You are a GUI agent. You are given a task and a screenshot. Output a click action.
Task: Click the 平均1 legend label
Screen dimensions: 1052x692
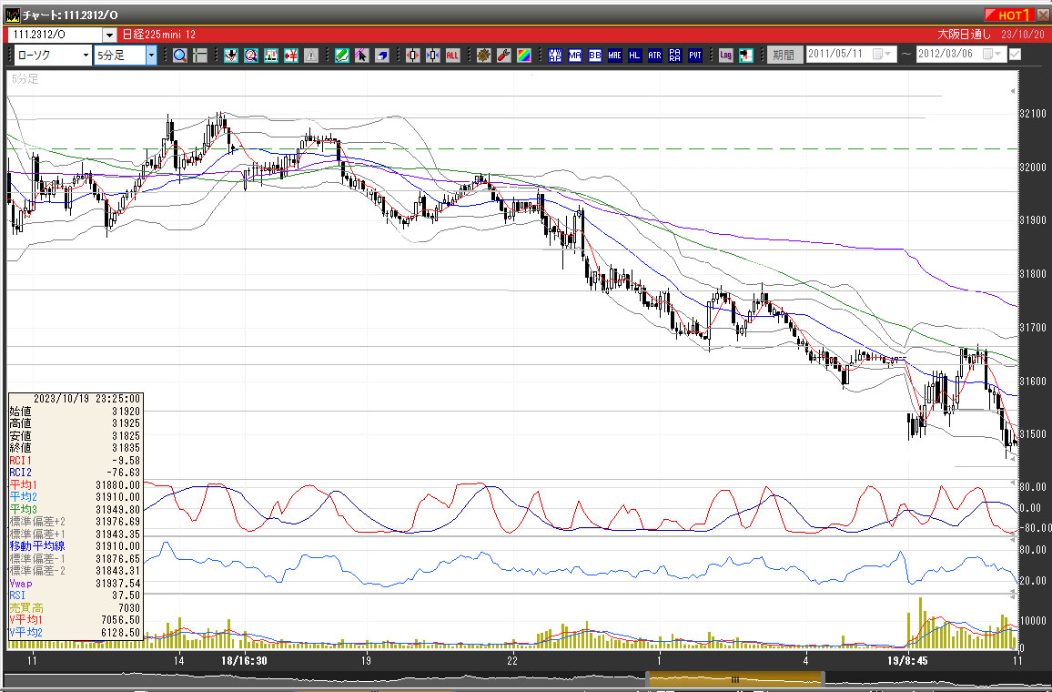(x=24, y=484)
